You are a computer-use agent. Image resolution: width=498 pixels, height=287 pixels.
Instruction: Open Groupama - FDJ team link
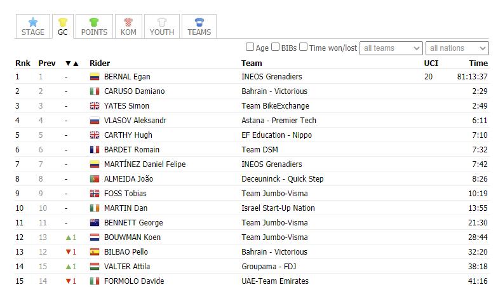[269, 267]
